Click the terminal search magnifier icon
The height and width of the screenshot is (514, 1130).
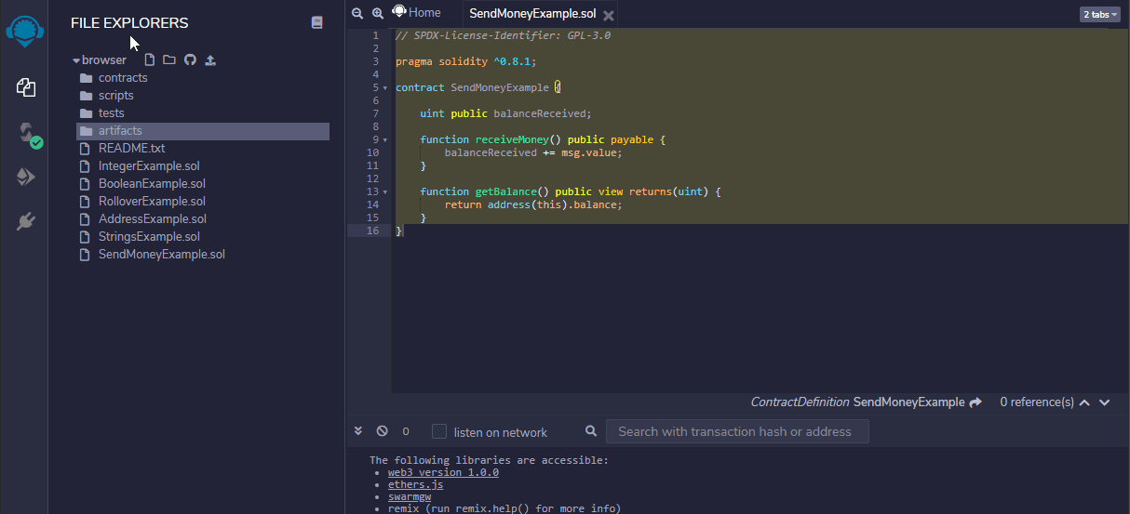(x=591, y=431)
